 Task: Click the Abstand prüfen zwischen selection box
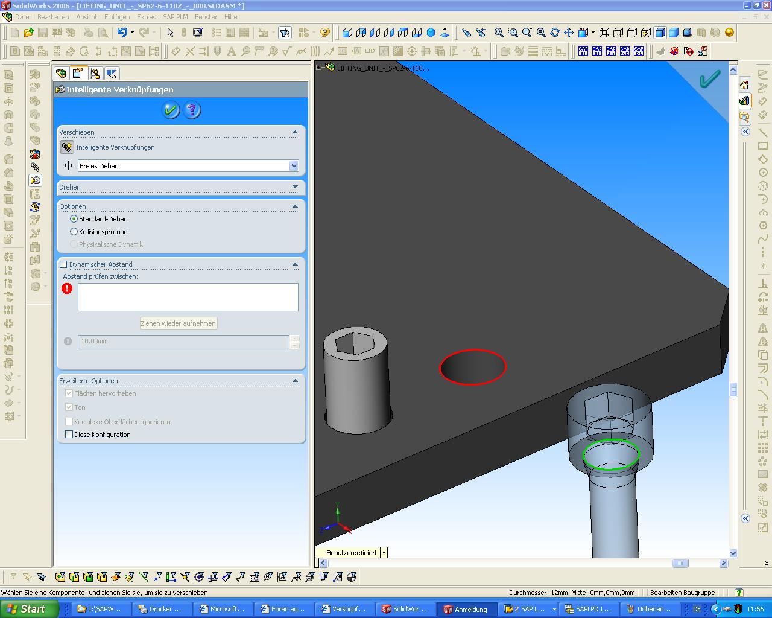(x=188, y=297)
